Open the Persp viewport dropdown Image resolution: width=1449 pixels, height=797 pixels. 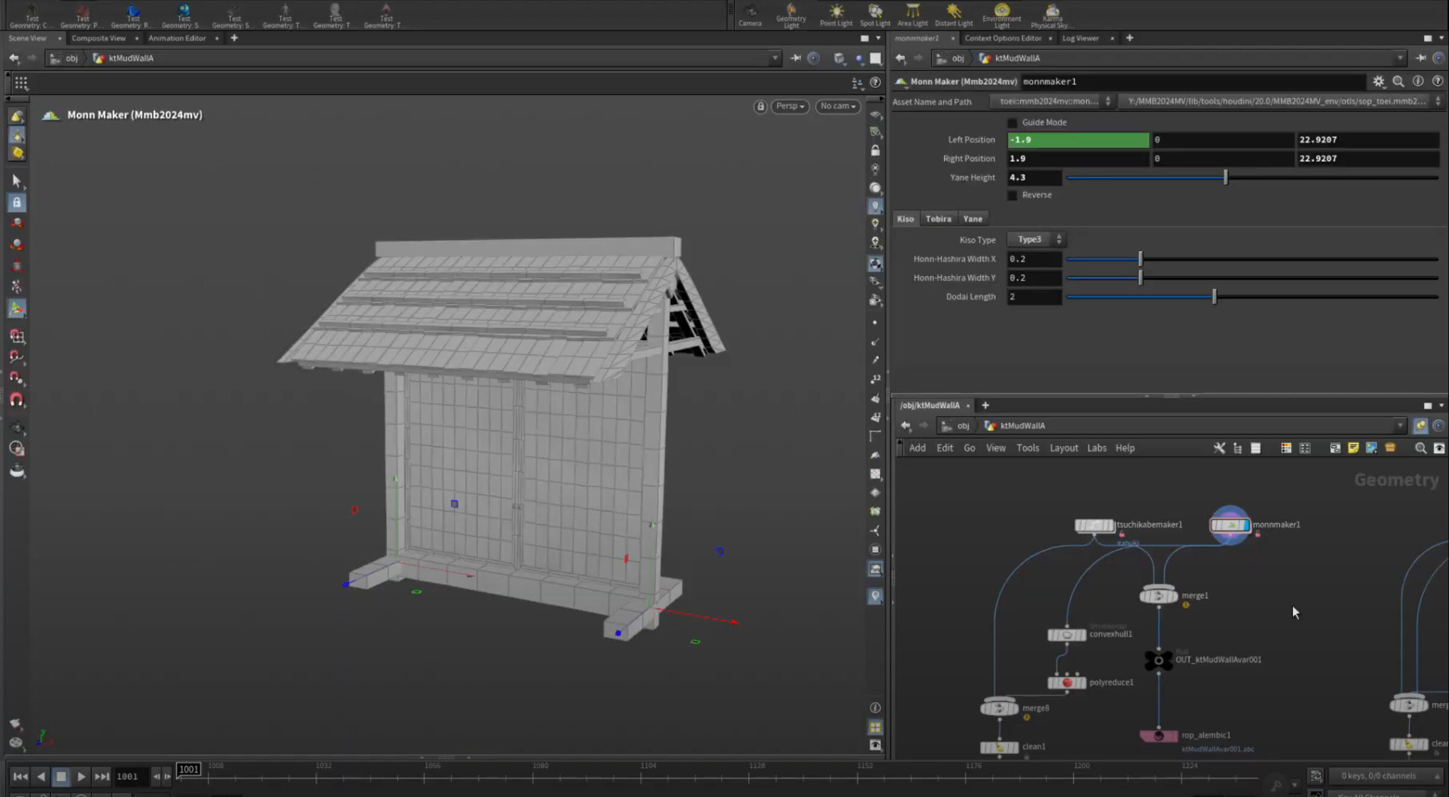[x=790, y=106]
